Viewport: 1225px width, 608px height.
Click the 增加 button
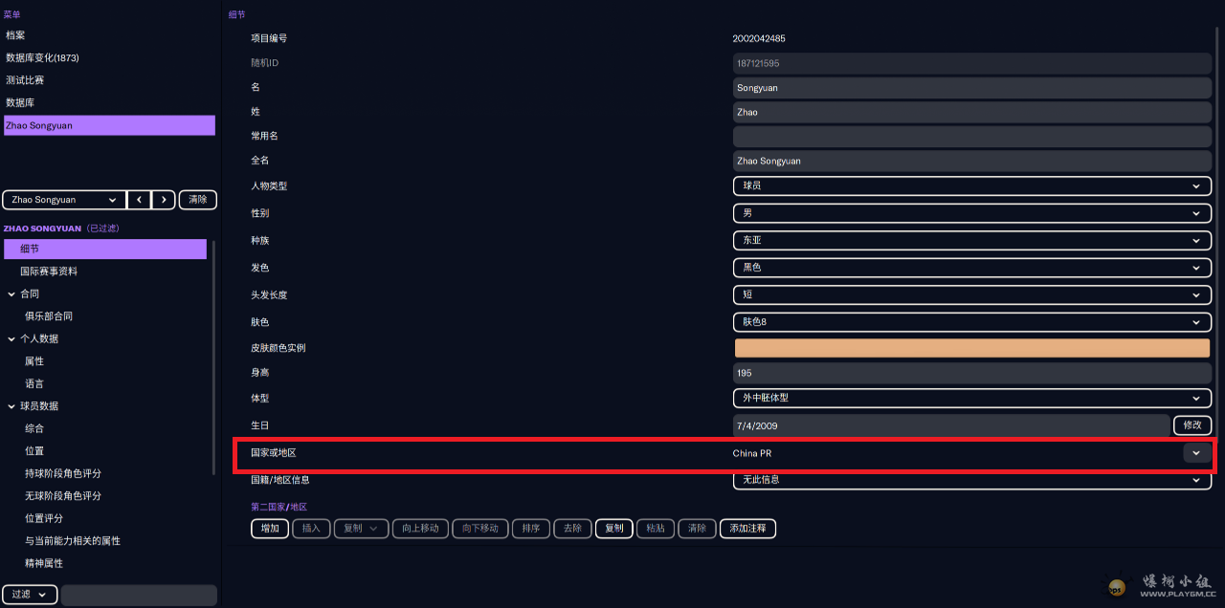pyautogui.click(x=270, y=529)
